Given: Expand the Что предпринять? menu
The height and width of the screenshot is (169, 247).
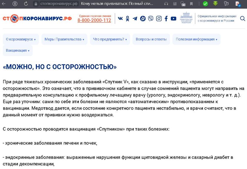Looking at the screenshot, I should 110,39.
